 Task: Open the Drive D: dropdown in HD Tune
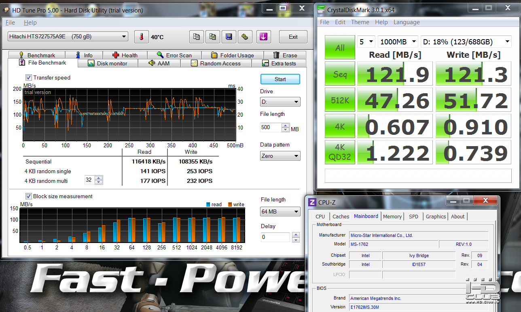(280, 102)
